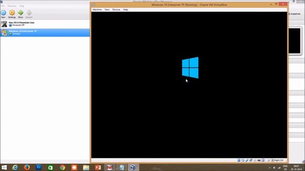Show hidden tray icons arrow

click(x=270, y=168)
